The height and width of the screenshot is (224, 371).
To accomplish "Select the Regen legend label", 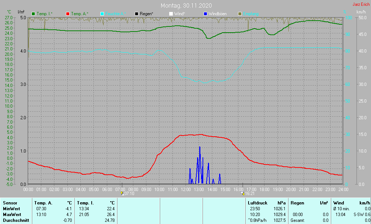I will [x=146, y=14].
